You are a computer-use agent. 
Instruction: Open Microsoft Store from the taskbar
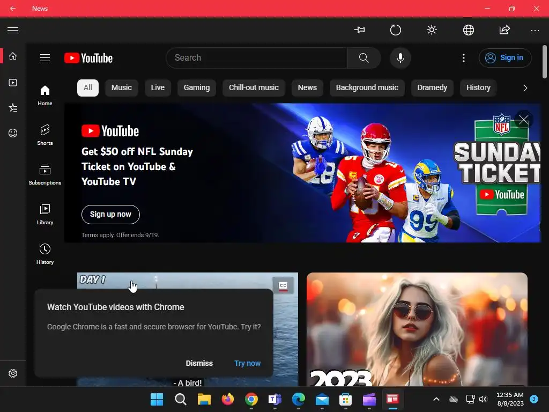coord(345,399)
